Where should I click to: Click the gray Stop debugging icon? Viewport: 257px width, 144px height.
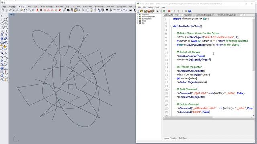tap(186, 11)
